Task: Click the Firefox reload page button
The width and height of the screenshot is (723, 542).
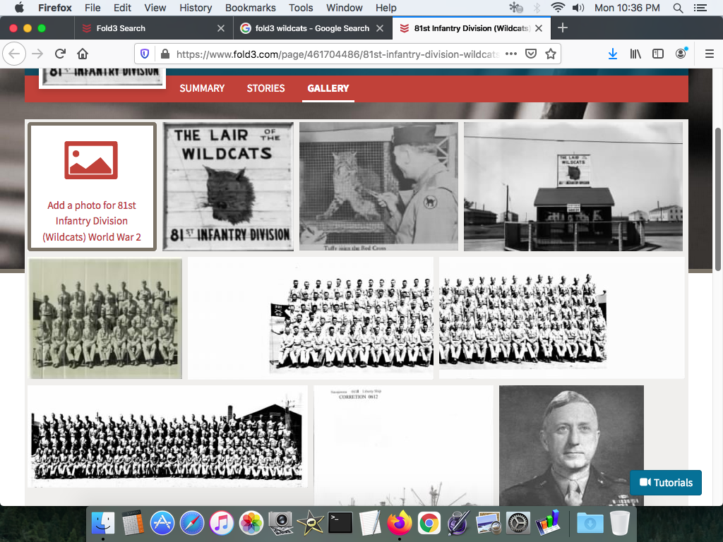Action: (x=61, y=54)
